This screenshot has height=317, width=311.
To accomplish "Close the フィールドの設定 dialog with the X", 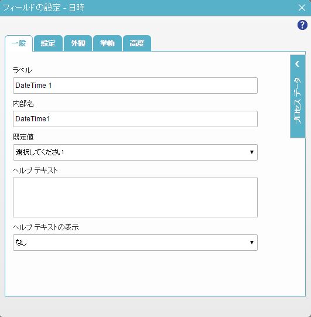I will point(302,8).
